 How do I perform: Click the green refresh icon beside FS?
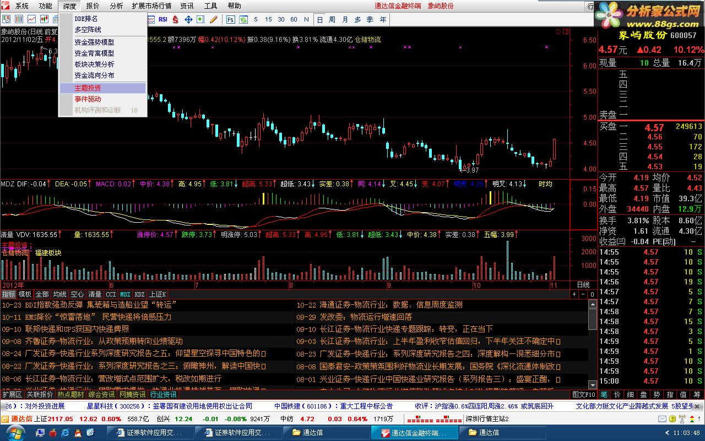[x=243, y=19]
